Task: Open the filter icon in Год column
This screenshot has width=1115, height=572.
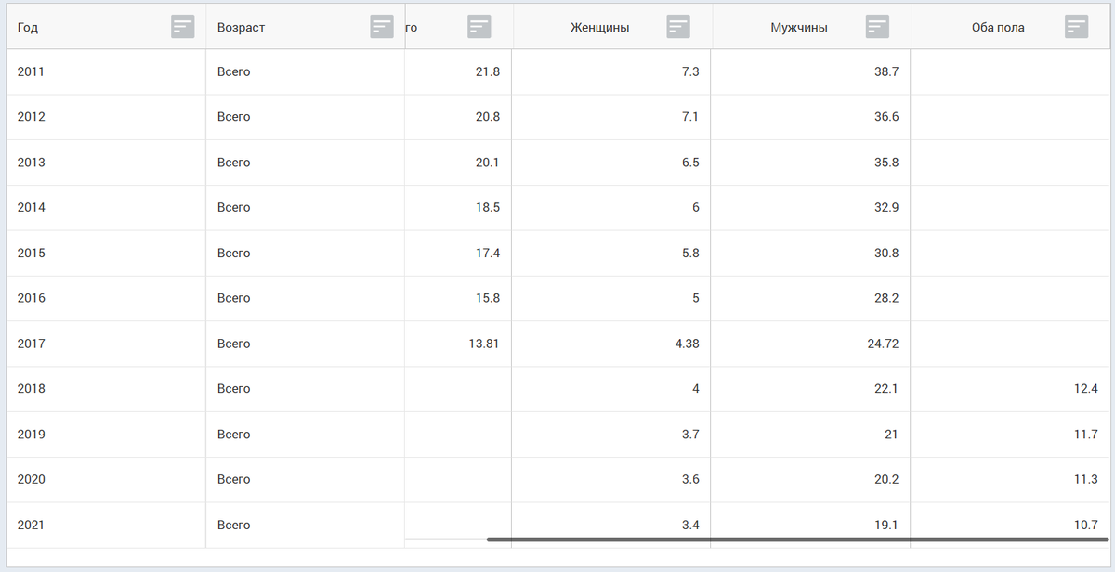Action: coord(183,27)
